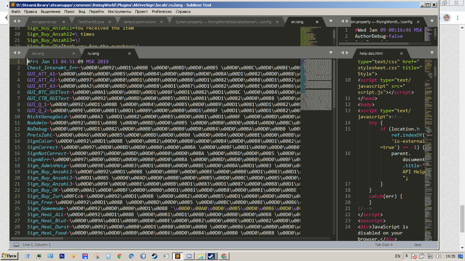Close the ru.lang tab
The width and height of the screenshot is (465, 261).
pos(129,53)
